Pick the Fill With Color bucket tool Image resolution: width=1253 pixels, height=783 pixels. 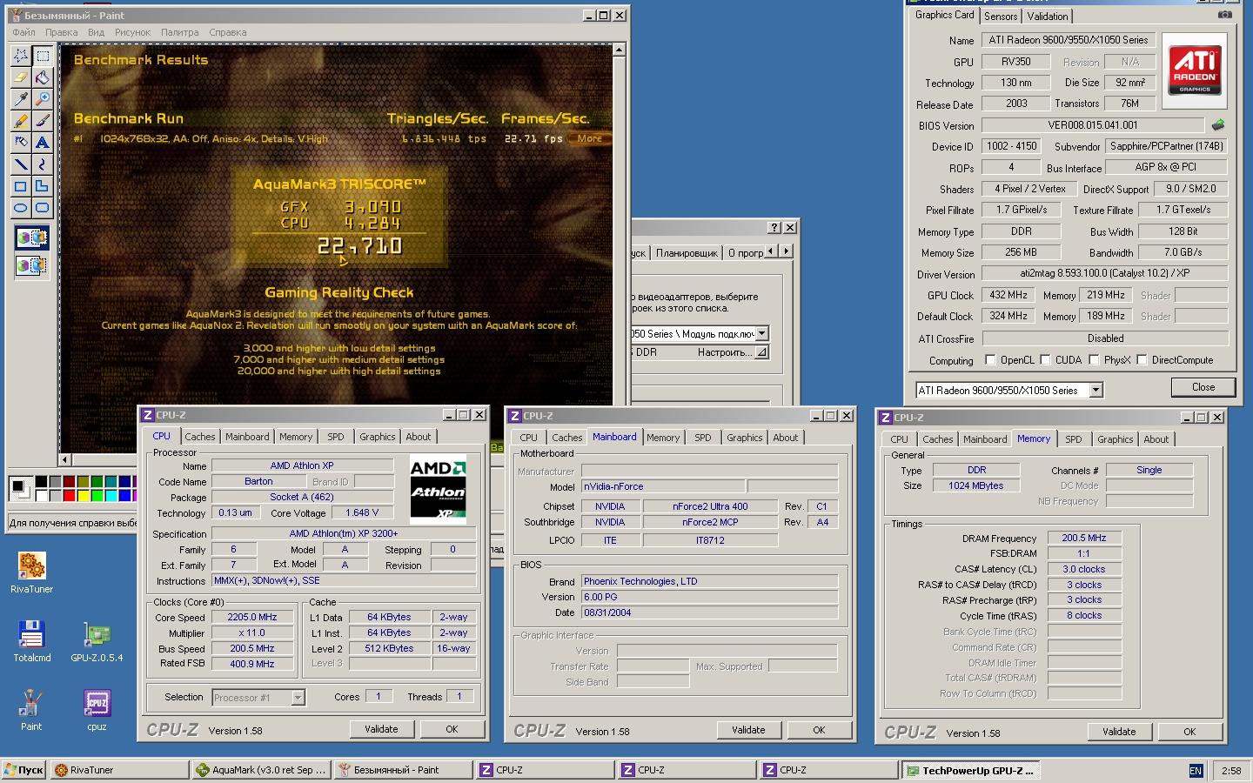pos(43,77)
